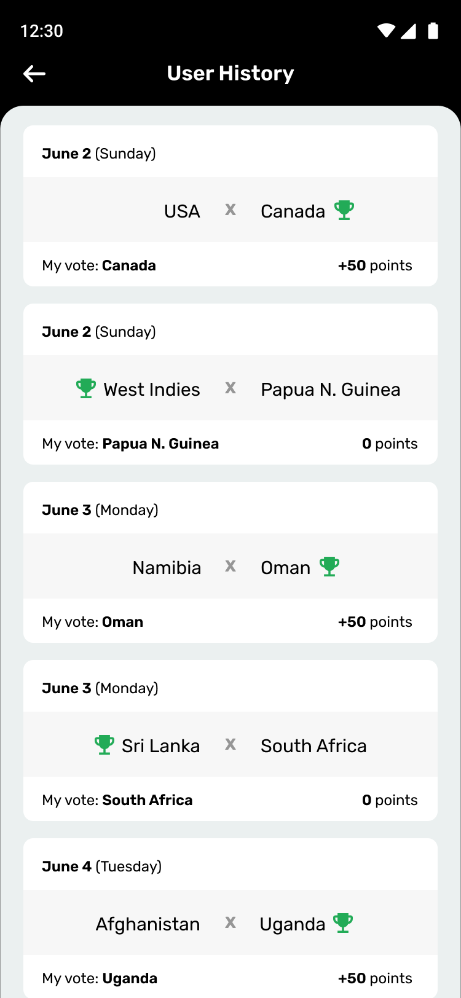Viewport: 461px width, 998px height.
Task: Tap the trophy icon next to Oman
Action: [329, 567]
